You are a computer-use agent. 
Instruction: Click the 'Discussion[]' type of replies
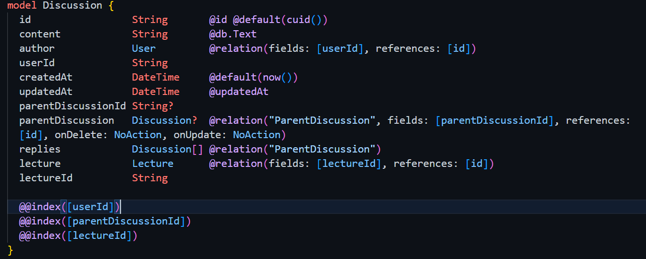click(x=167, y=149)
